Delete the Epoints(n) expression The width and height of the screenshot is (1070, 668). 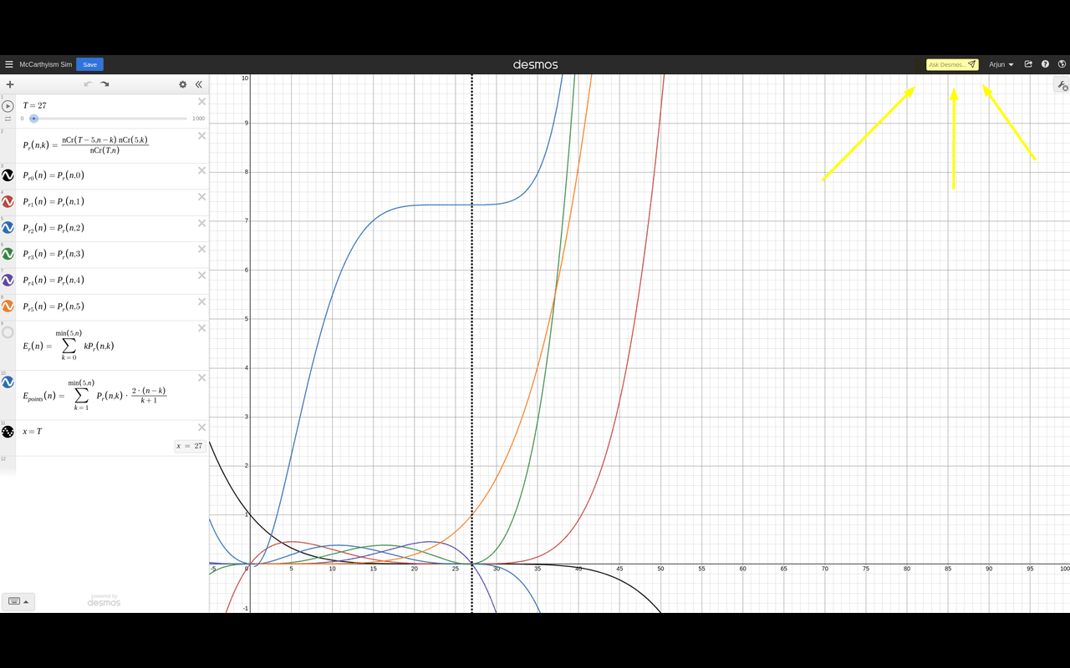tap(201, 377)
